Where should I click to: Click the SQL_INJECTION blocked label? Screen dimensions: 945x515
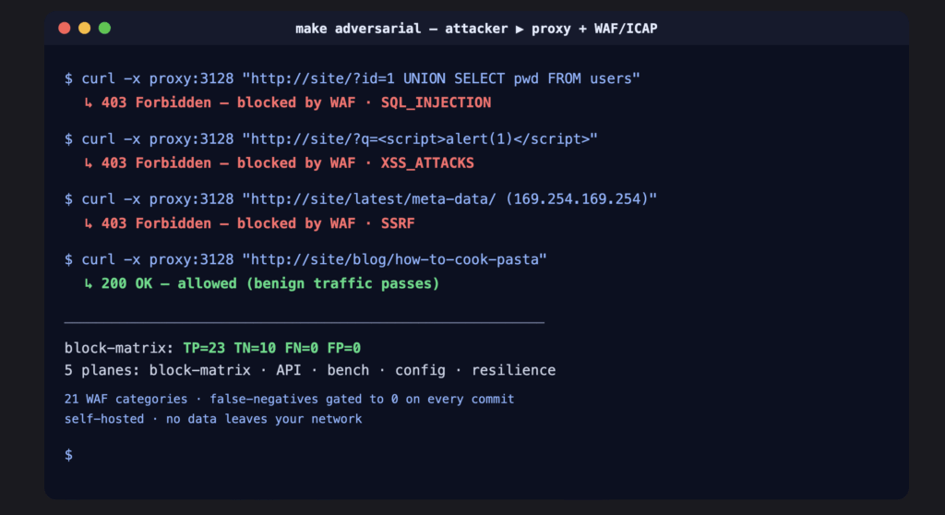436,102
